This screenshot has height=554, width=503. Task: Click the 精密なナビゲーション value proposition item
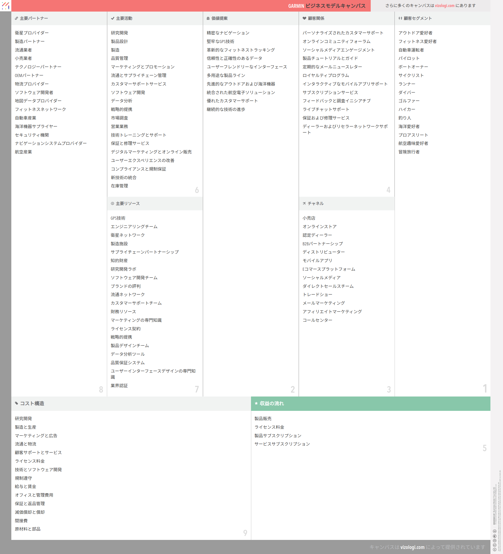228,33
